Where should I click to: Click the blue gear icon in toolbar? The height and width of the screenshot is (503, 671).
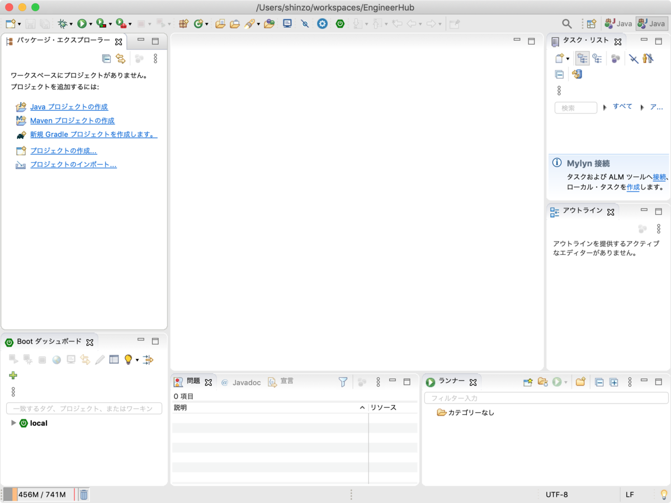pyautogui.click(x=322, y=24)
